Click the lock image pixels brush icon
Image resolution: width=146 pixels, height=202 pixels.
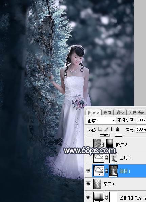[106, 129]
